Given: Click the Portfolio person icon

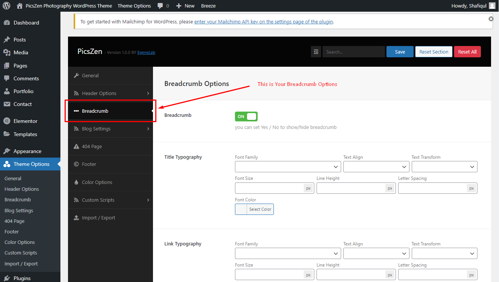Looking at the screenshot, I should [7, 91].
